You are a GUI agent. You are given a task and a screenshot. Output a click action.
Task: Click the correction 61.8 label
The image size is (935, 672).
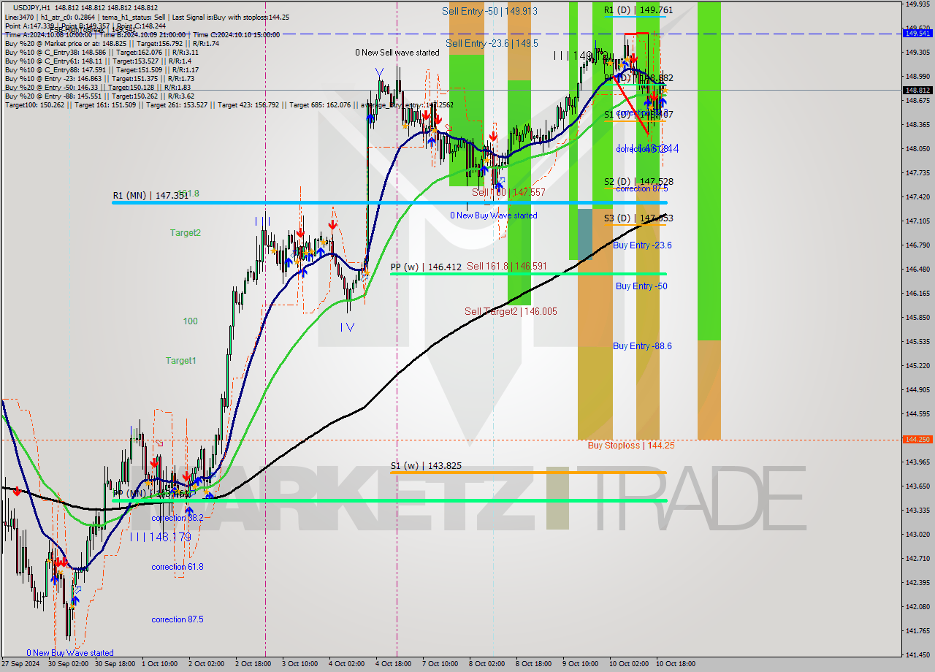(178, 567)
